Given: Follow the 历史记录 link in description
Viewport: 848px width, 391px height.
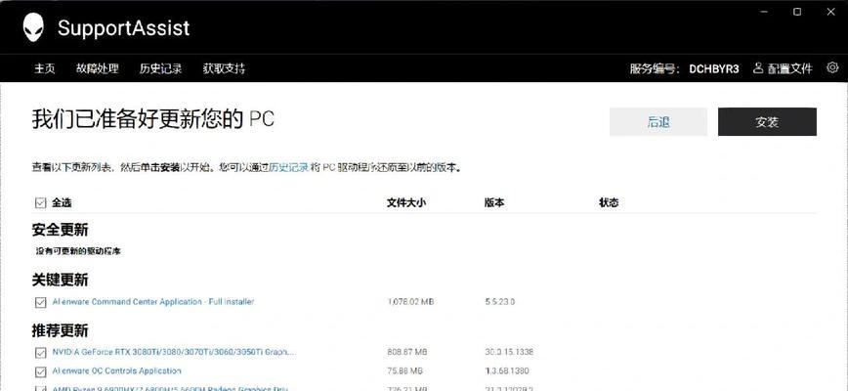Looking at the screenshot, I should coord(289,168).
